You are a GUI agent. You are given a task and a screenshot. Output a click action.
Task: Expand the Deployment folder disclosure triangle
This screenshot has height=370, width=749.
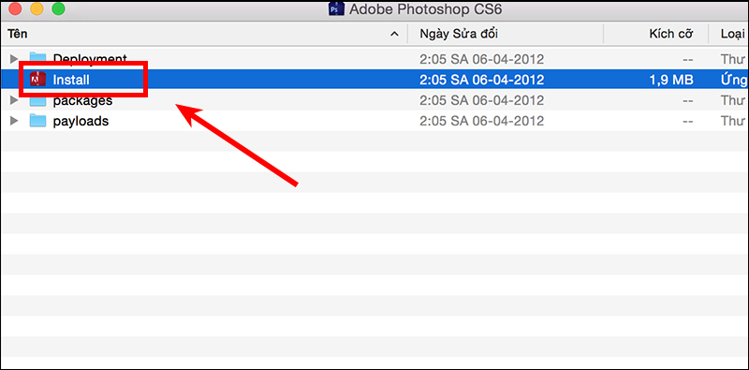coord(14,59)
